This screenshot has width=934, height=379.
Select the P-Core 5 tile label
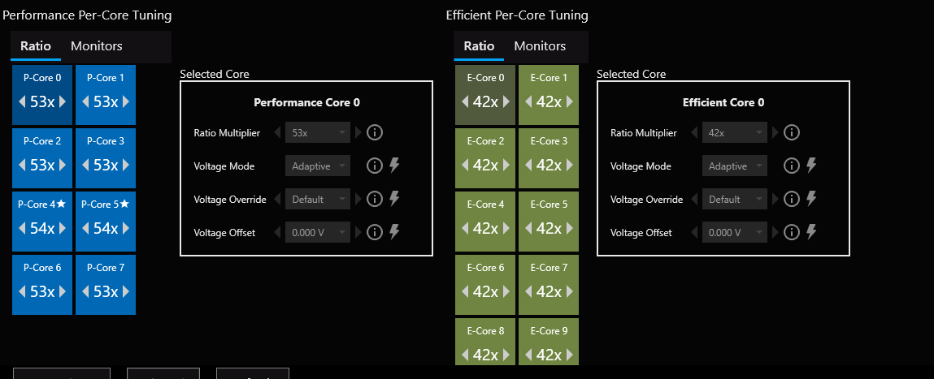click(x=106, y=204)
